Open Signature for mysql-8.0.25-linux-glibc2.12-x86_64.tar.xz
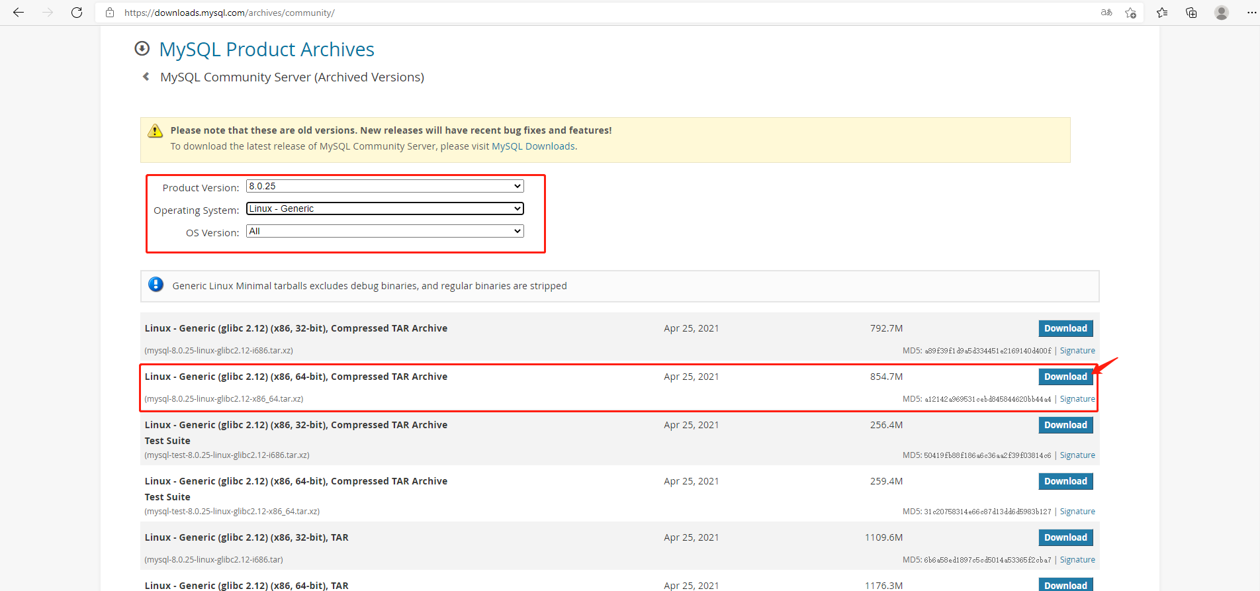 pyautogui.click(x=1077, y=399)
